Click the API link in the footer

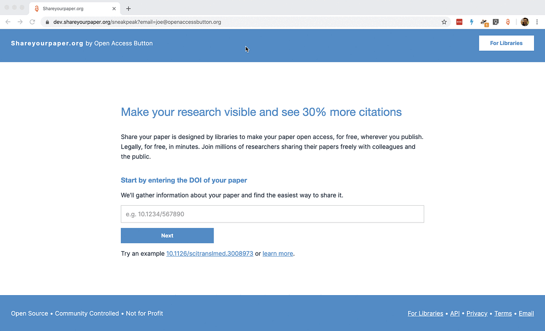coord(455,313)
